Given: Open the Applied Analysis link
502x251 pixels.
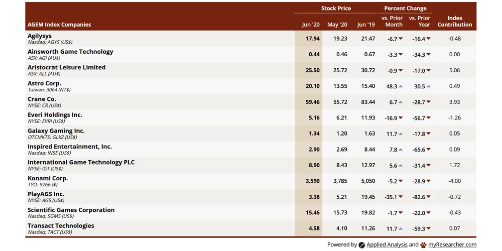Looking at the screenshot, I should [387, 244].
